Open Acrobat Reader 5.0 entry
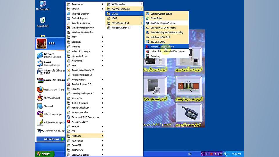Viewport: 279px width, 157px height. (x=85, y=84)
